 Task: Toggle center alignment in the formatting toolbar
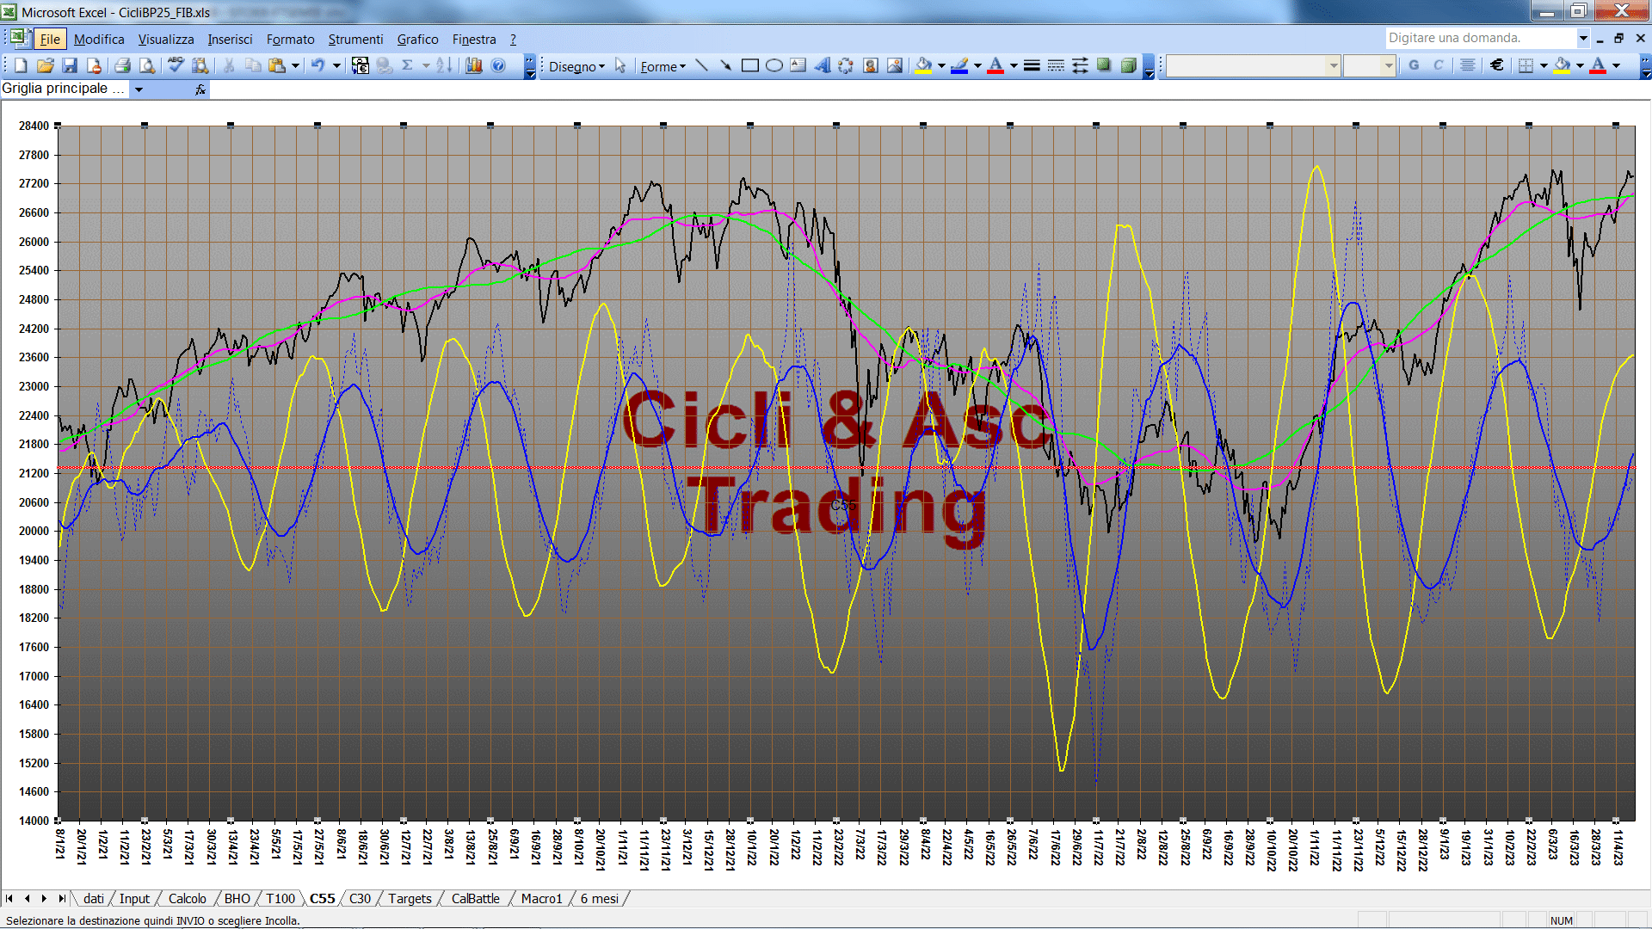tap(1468, 65)
